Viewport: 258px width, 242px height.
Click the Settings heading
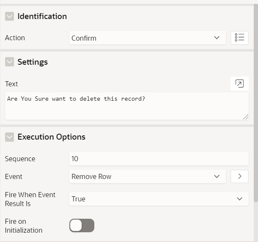point(33,62)
